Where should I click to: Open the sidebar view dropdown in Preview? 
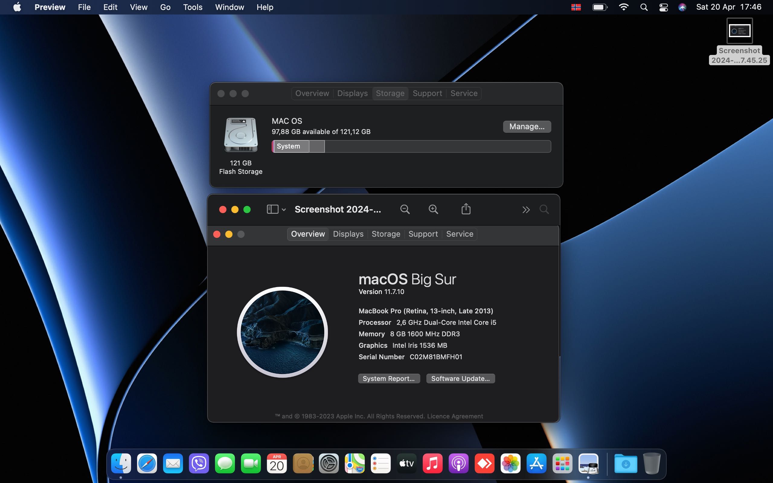(x=276, y=209)
